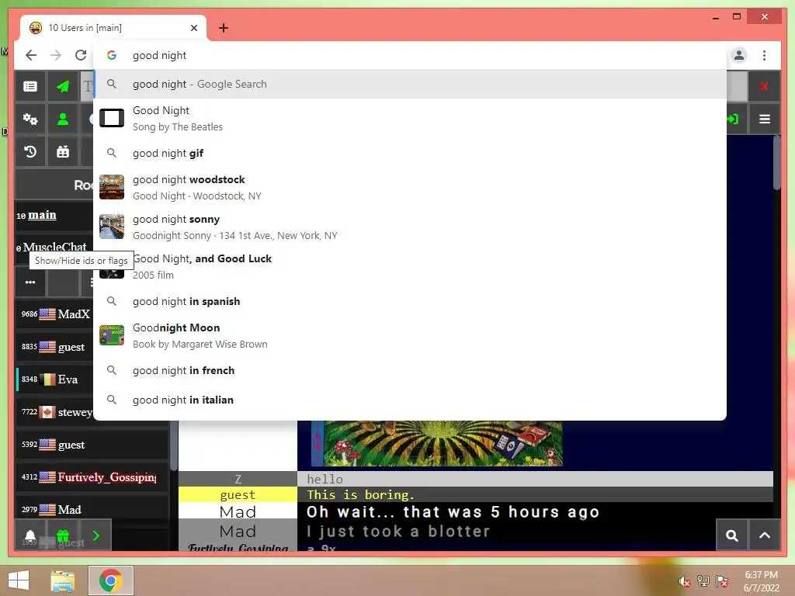Open Chrome three-dot menu
Screen dimensions: 795x596
[x=764, y=55]
